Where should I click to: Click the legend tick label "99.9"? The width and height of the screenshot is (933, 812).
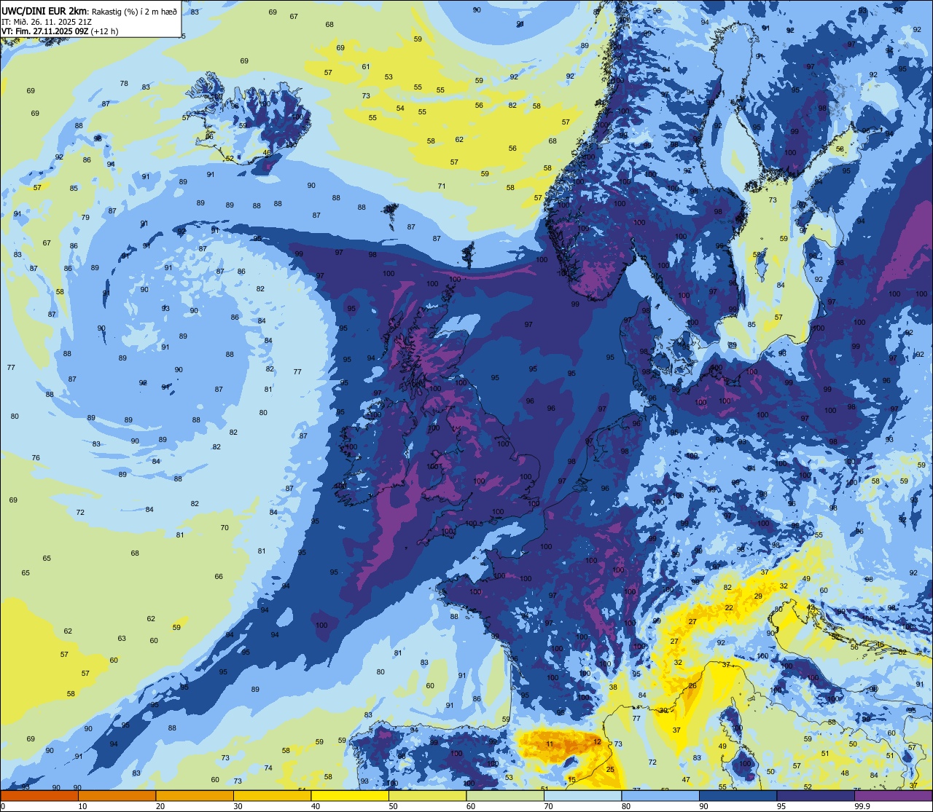point(862,806)
